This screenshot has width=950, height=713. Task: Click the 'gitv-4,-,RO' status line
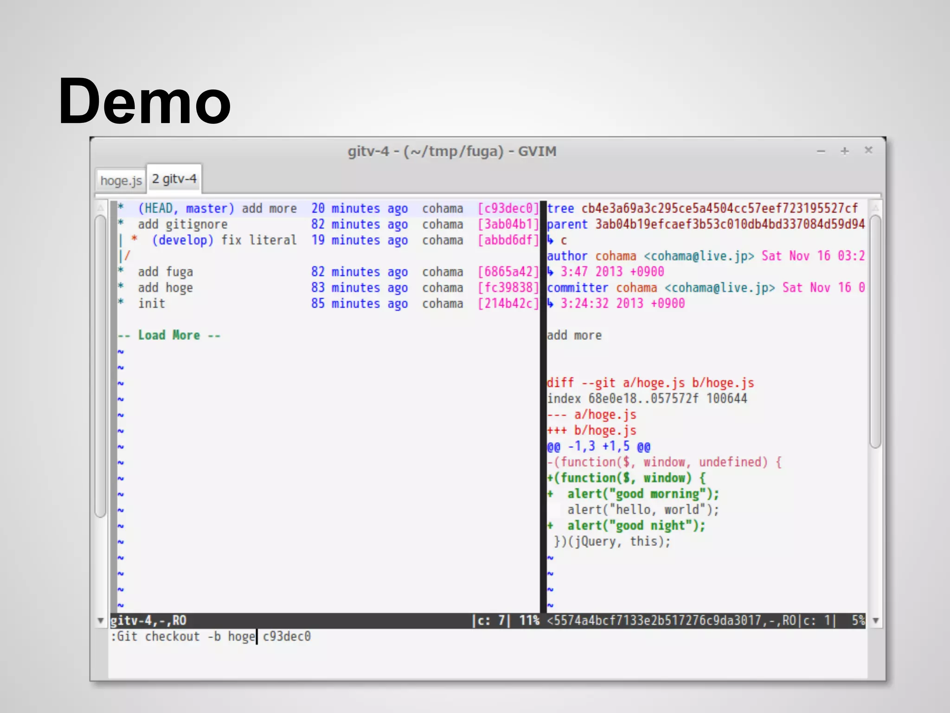click(x=325, y=621)
